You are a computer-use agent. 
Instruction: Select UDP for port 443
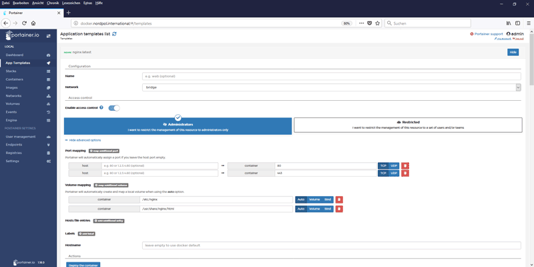coord(394,174)
